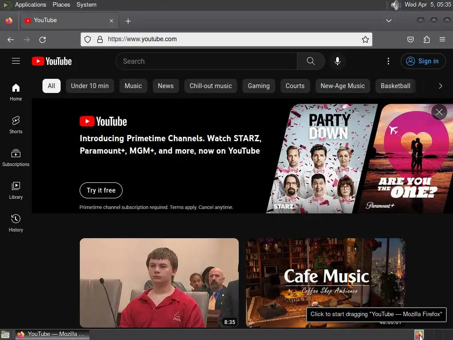Click the Firefox View icon
Image resolution: width=453 pixels, height=340 pixels.
pos(9,21)
